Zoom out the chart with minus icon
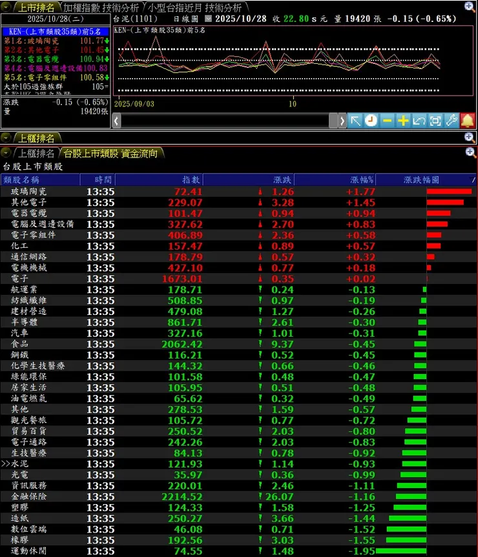Image resolution: width=478 pixels, height=557 pixels. click(387, 121)
